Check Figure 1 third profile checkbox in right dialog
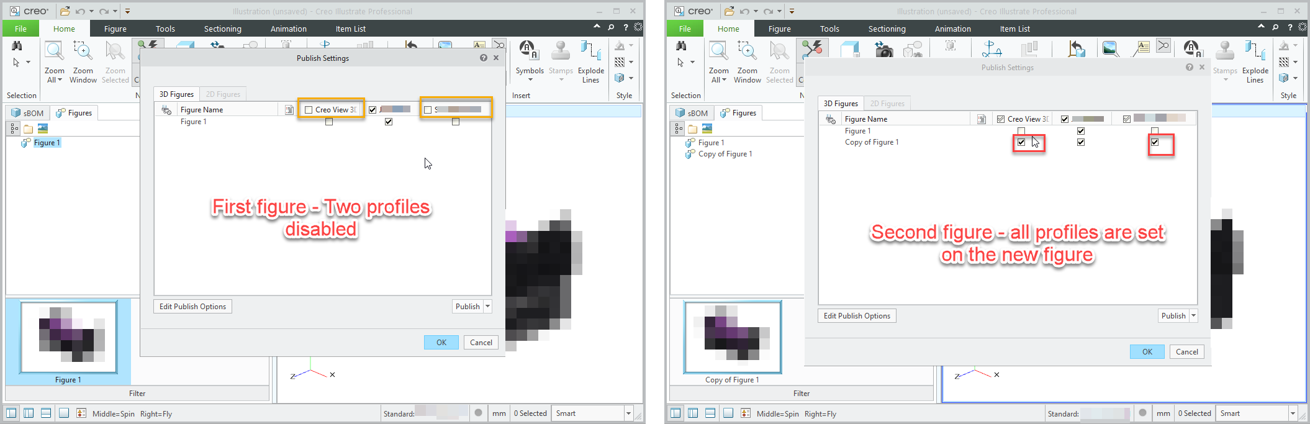The width and height of the screenshot is (1310, 424). click(1155, 131)
